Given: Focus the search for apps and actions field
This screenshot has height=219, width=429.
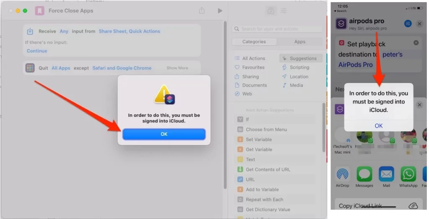Looking at the screenshot, I should [277, 29].
